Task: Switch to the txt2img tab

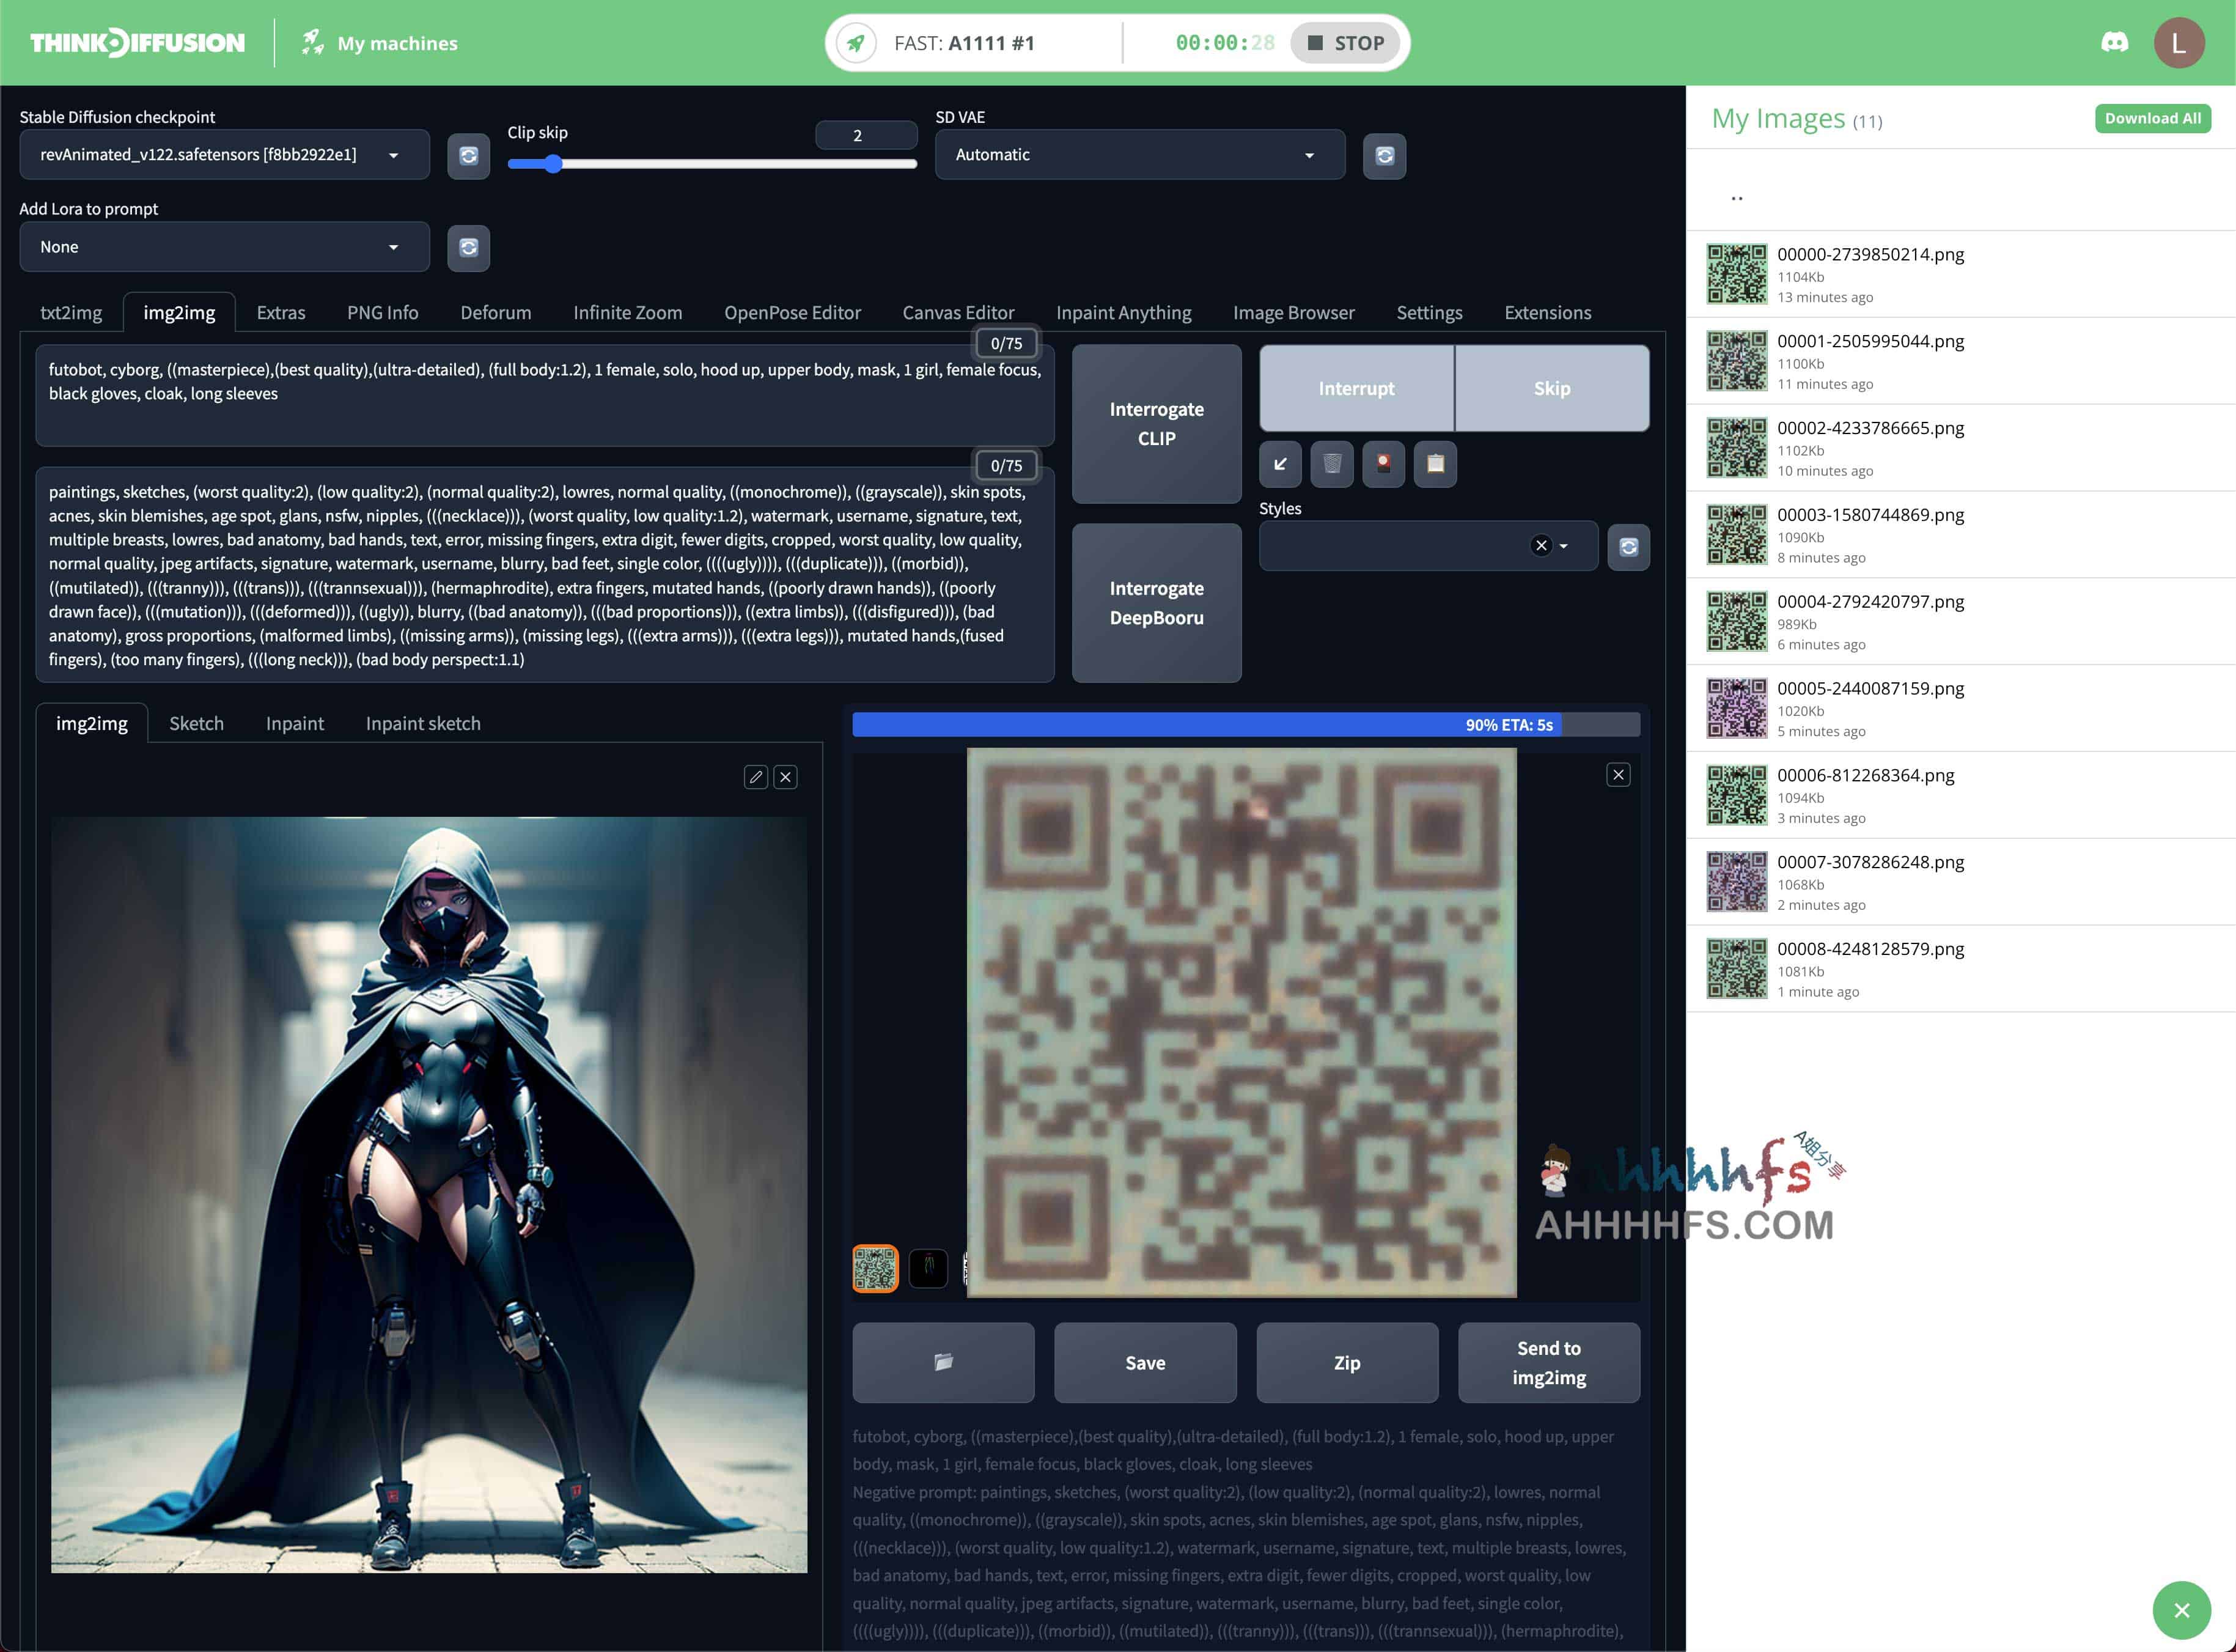Action: [70, 312]
